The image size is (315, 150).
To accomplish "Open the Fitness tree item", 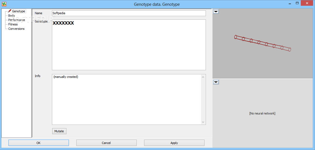I will 13,24.
